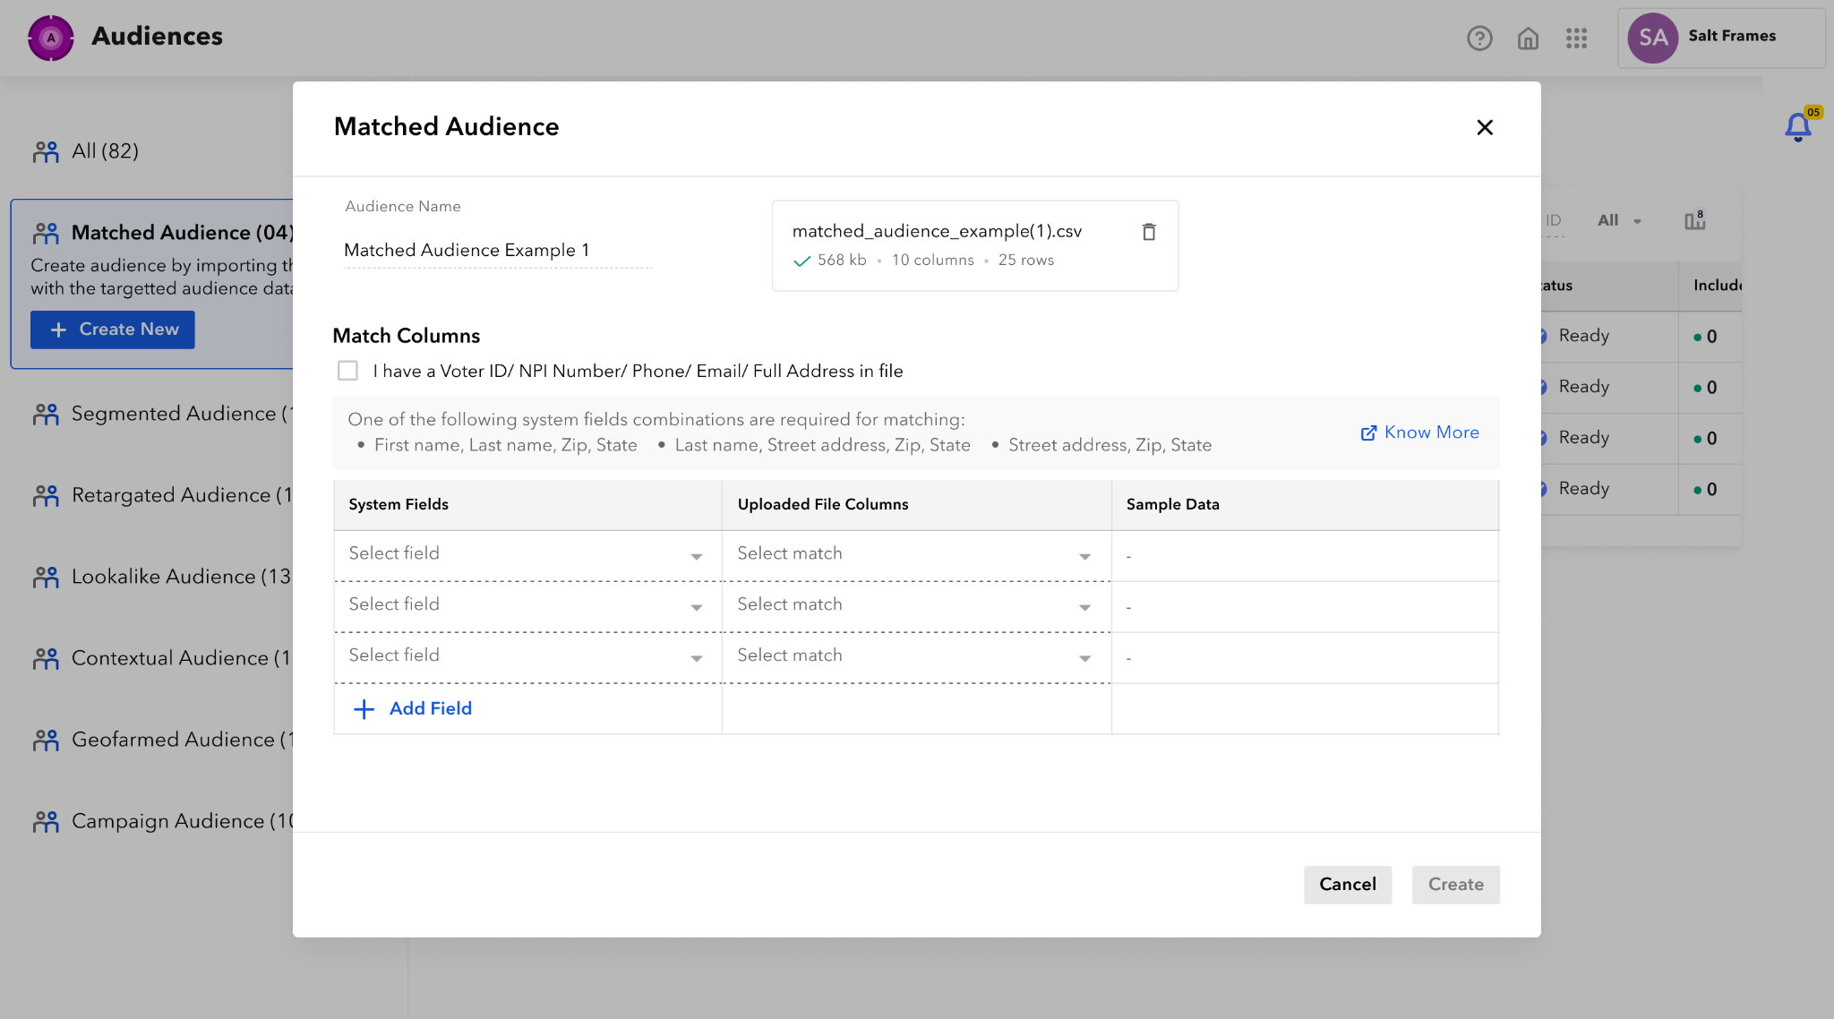1834x1019 pixels.
Task: Expand the first Select field dropdown
Action: [x=527, y=554]
